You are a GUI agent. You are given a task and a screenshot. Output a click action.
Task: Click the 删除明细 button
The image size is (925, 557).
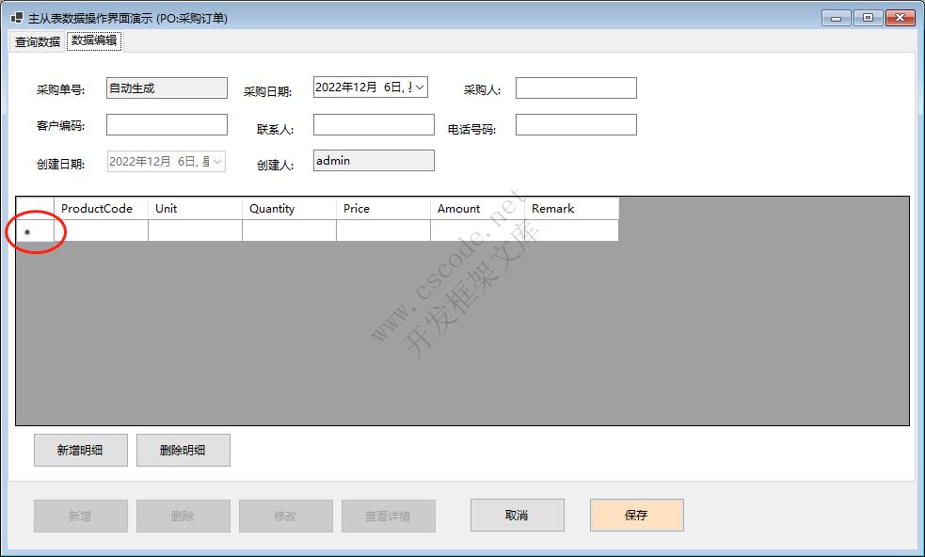pyautogui.click(x=183, y=451)
